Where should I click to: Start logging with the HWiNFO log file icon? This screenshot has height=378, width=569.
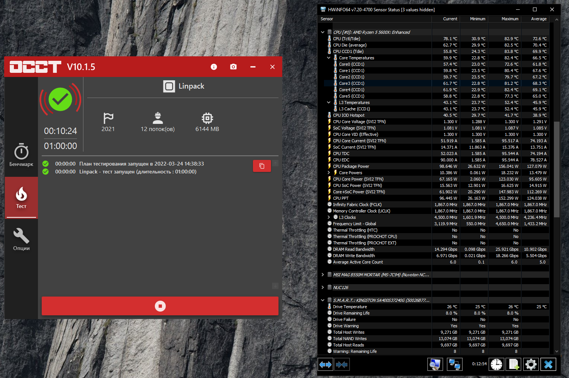[x=514, y=364]
